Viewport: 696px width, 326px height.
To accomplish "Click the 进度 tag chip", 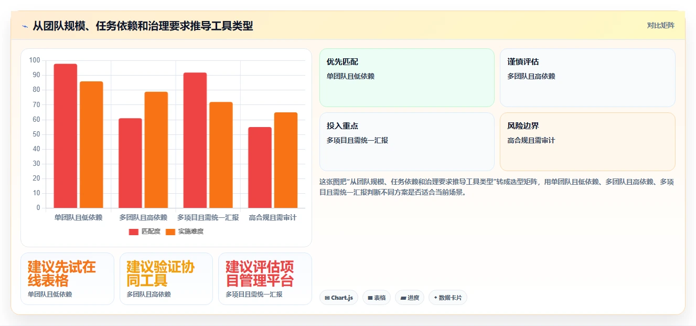I will (410, 298).
